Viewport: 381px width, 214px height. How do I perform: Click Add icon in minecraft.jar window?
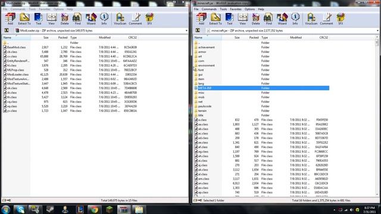201,19
